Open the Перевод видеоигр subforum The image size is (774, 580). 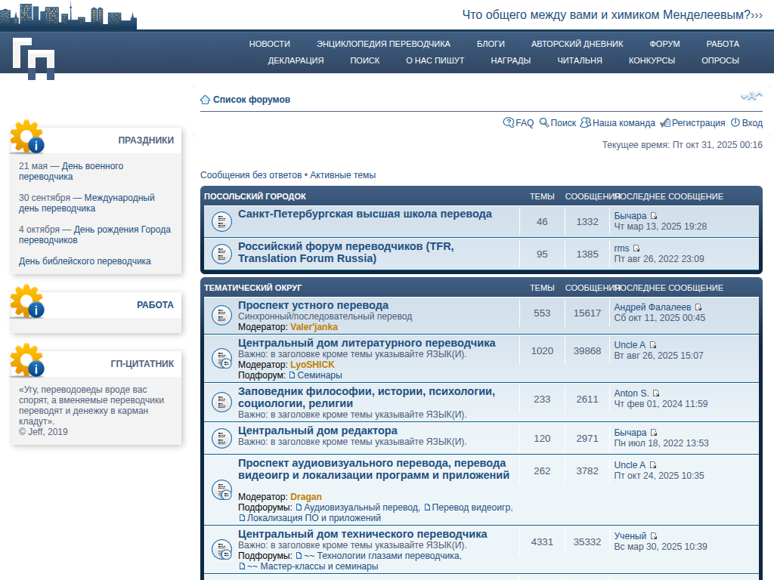[472, 507]
